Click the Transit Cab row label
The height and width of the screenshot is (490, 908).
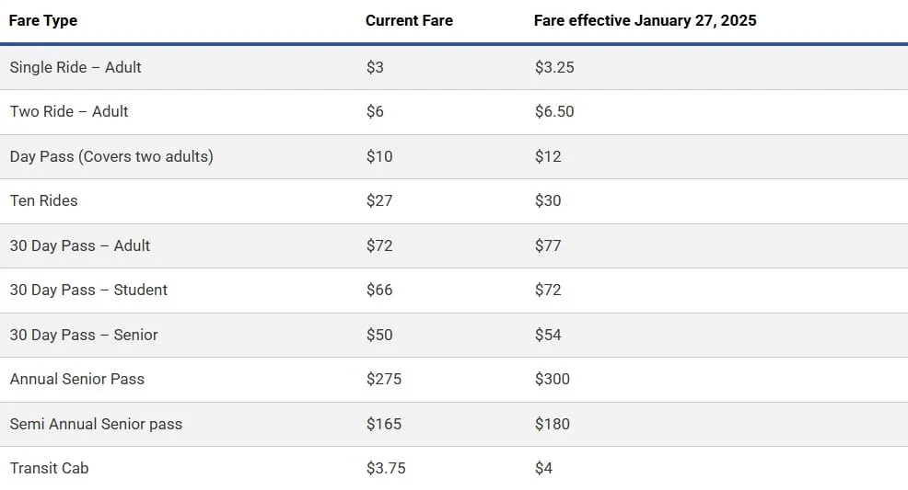pos(50,468)
